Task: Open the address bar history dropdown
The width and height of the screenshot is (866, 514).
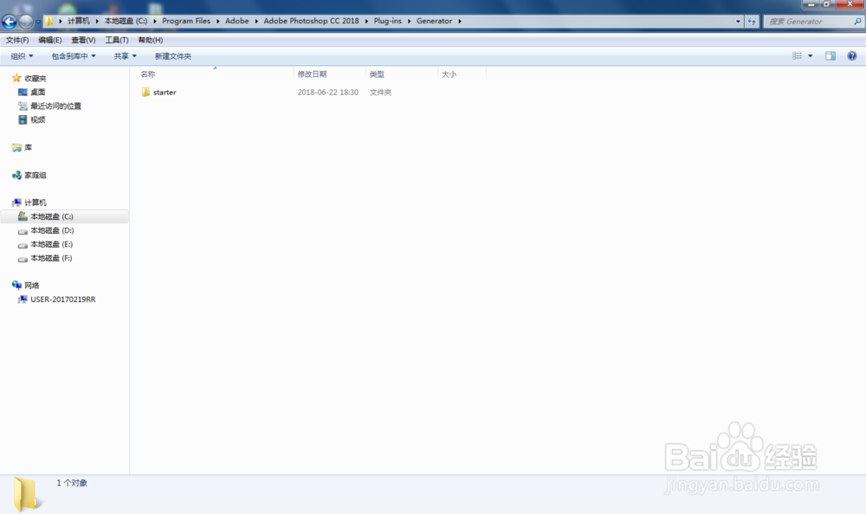Action: pyautogui.click(x=738, y=22)
